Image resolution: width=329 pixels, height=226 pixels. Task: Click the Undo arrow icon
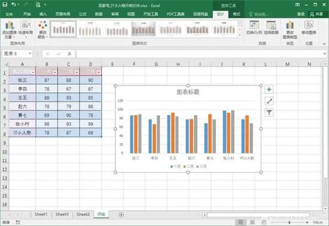click(x=14, y=4)
